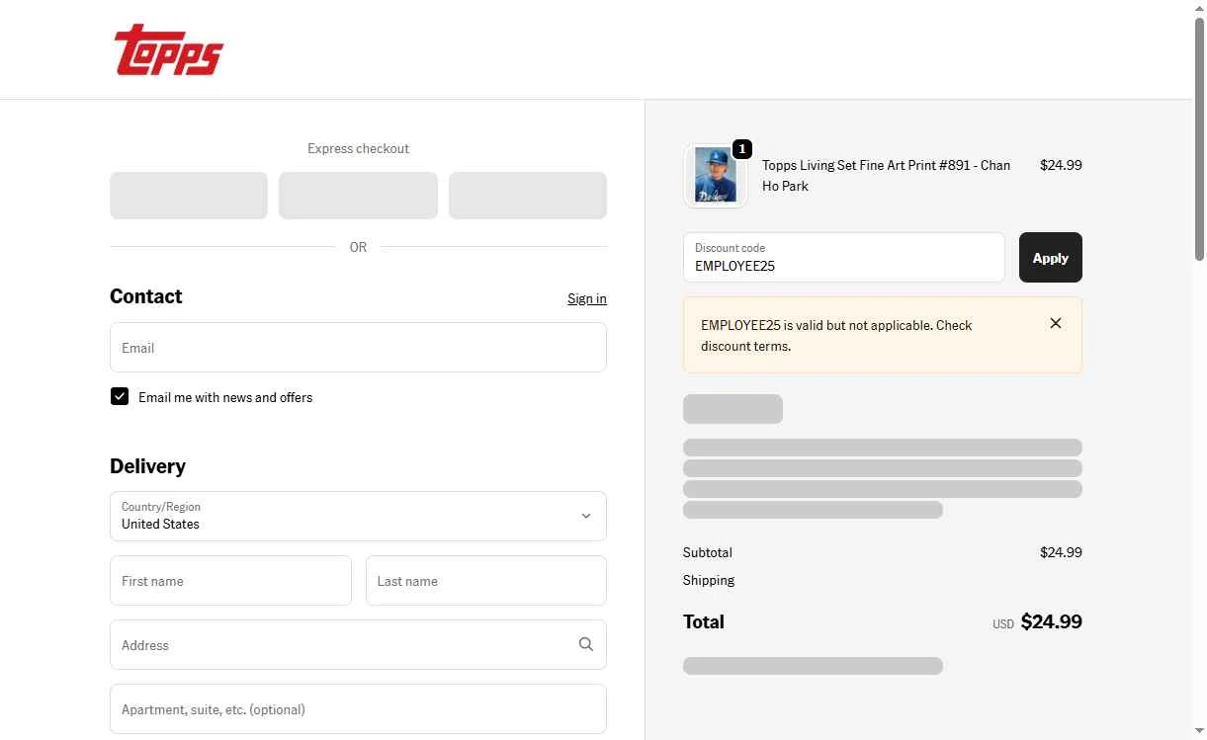This screenshot has width=1207, height=740.
Task: Click the Chan Ho Park product thumbnail
Action: (716, 176)
